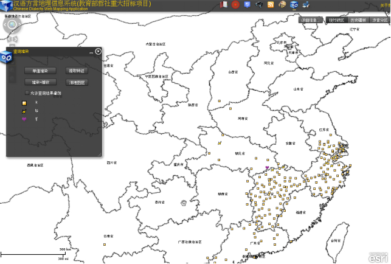
Task: Click the 湖南省 map label
Action: (223, 194)
